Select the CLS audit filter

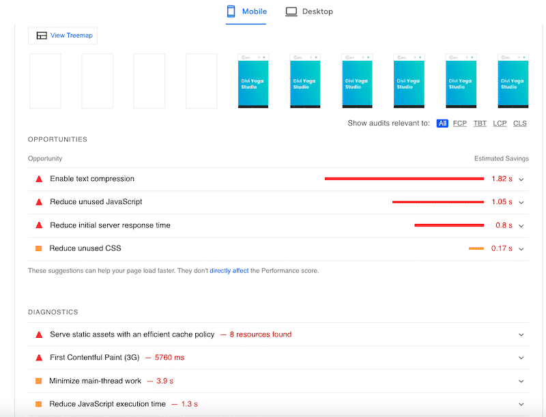pos(519,123)
